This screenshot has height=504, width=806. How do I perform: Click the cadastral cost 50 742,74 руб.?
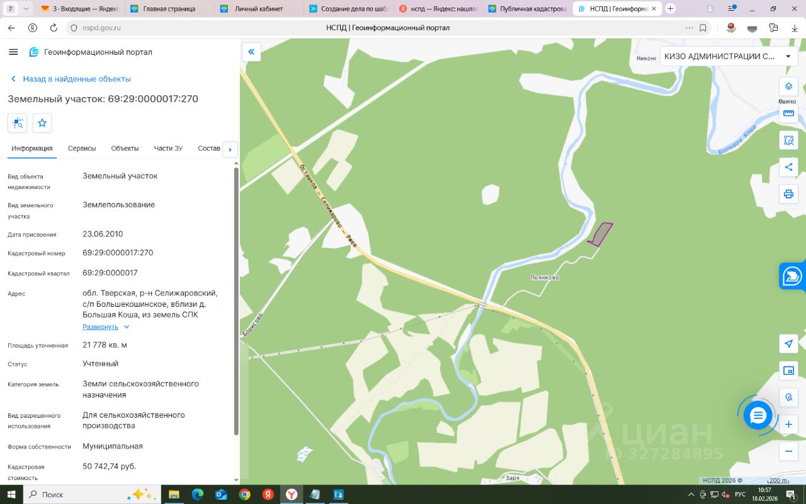coord(109,466)
